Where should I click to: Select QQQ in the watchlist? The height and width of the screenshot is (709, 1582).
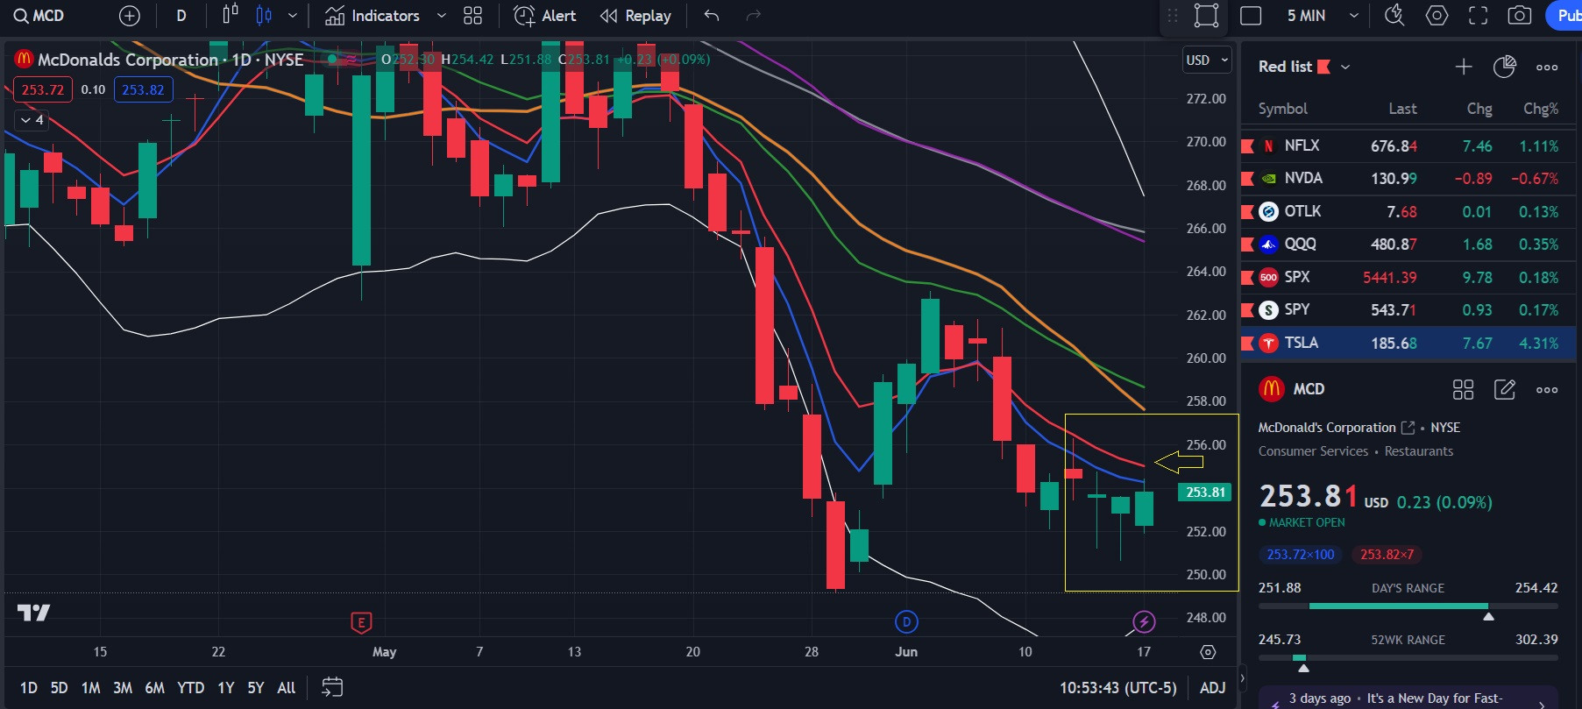coord(1408,245)
